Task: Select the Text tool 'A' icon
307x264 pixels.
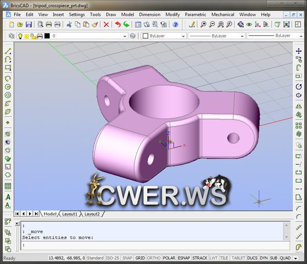Action: [x=8, y=196]
